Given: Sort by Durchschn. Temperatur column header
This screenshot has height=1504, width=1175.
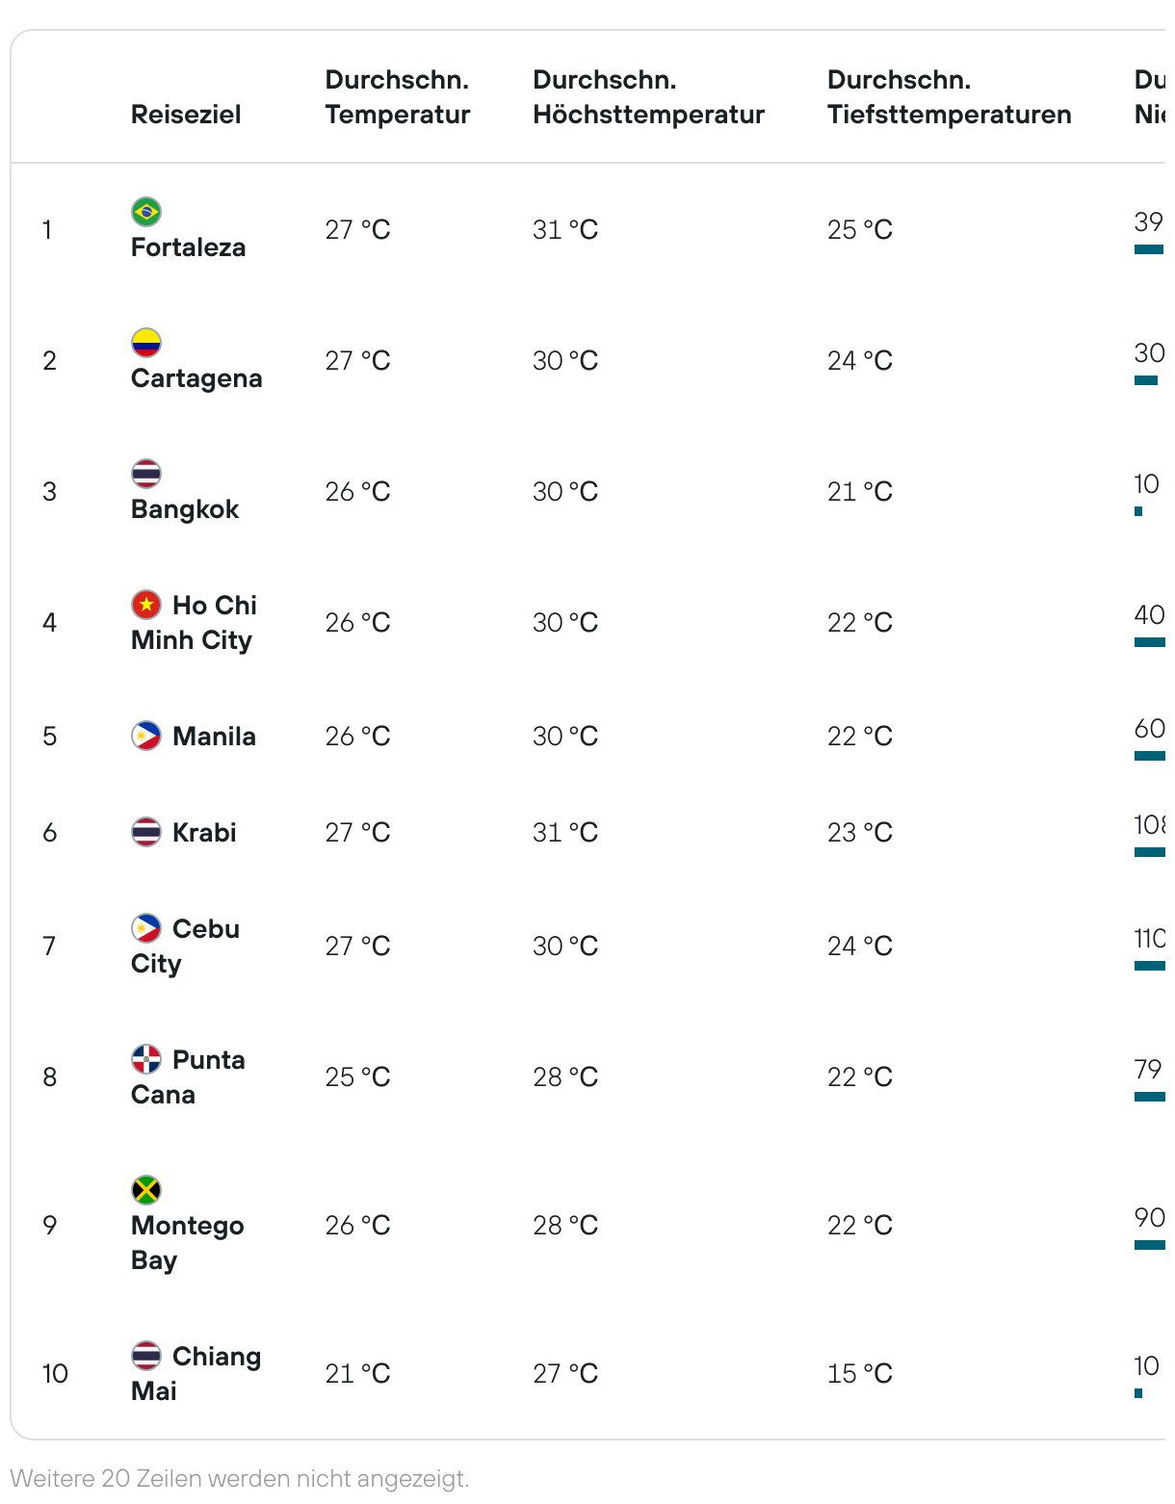Looking at the screenshot, I should pos(398,97).
